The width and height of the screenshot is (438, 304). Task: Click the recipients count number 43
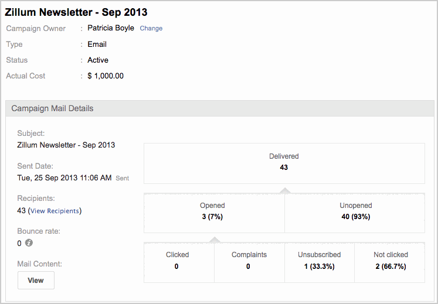(x=22, y=211)
